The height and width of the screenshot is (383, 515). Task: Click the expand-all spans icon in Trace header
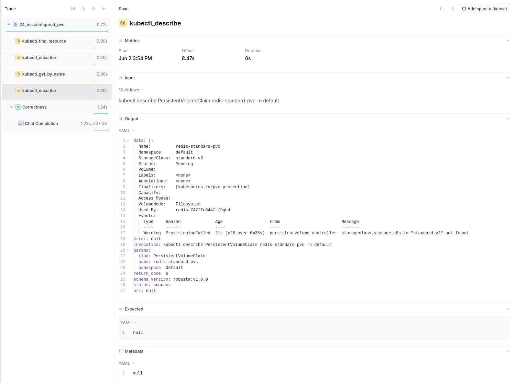point(94,9)
